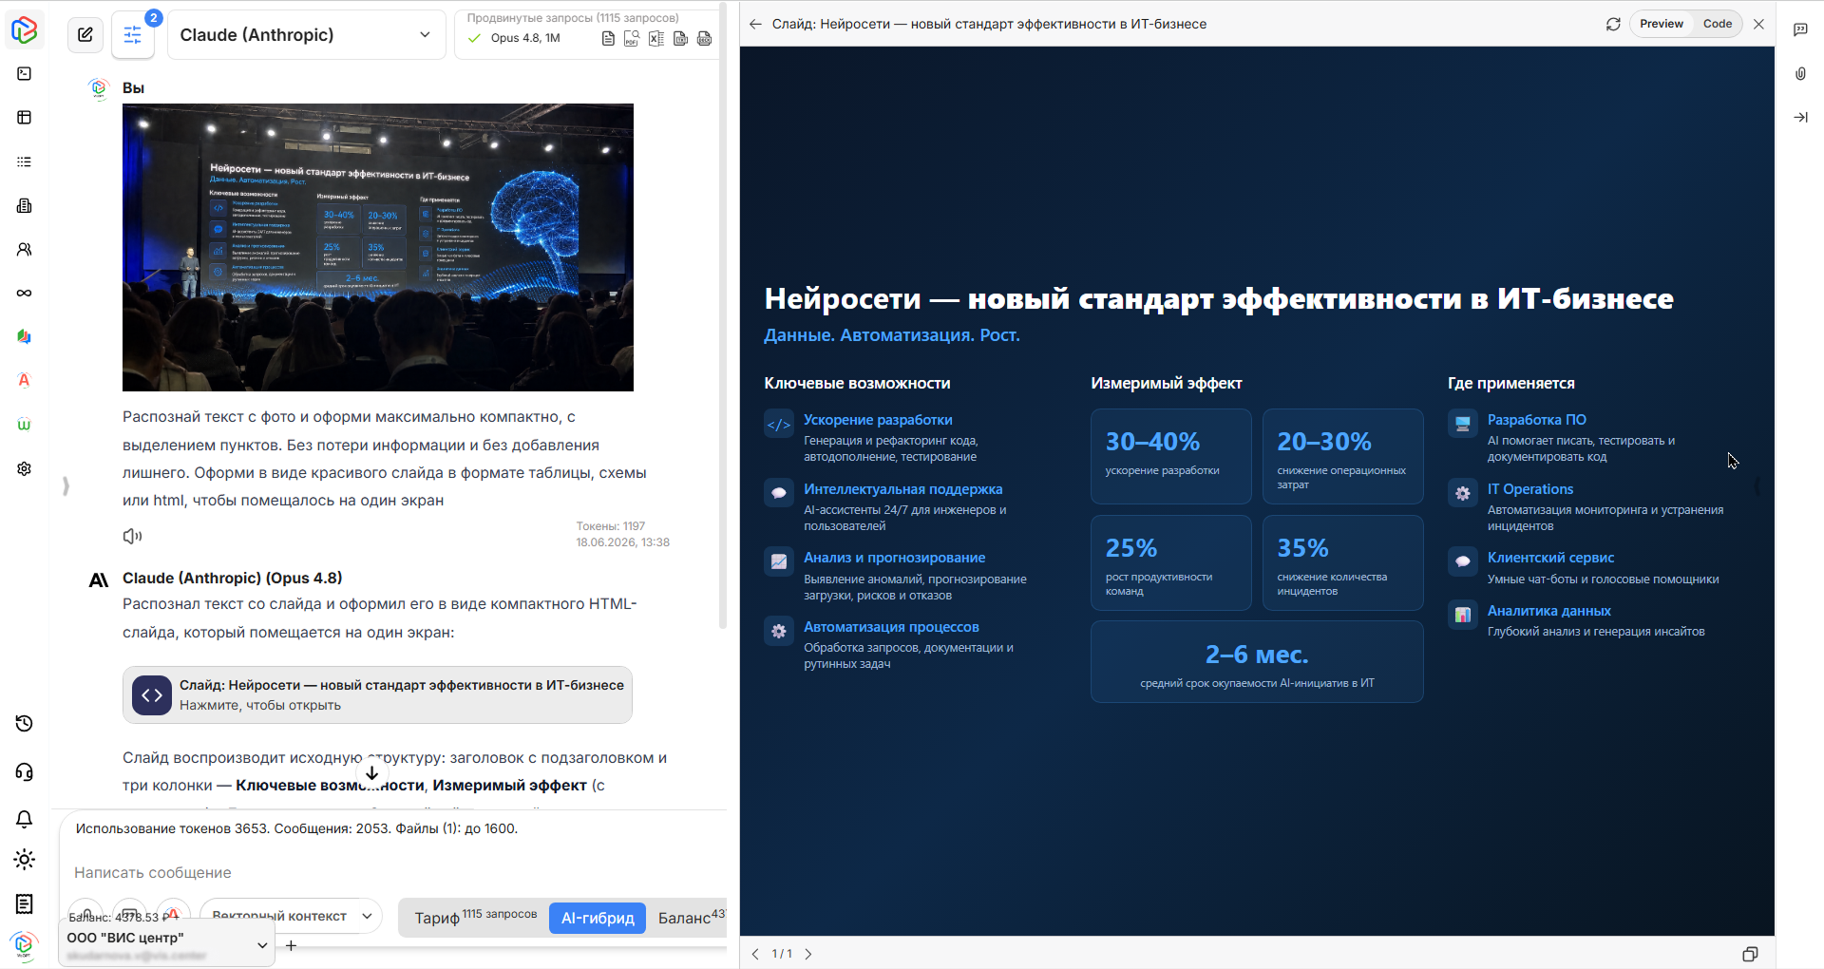
Task: Open the support headset icon
Action: (x=25, y=771)
